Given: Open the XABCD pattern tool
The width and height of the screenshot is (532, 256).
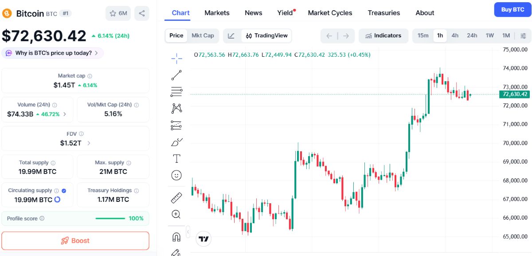Looking at the screenshot, I should coord(176,108).
